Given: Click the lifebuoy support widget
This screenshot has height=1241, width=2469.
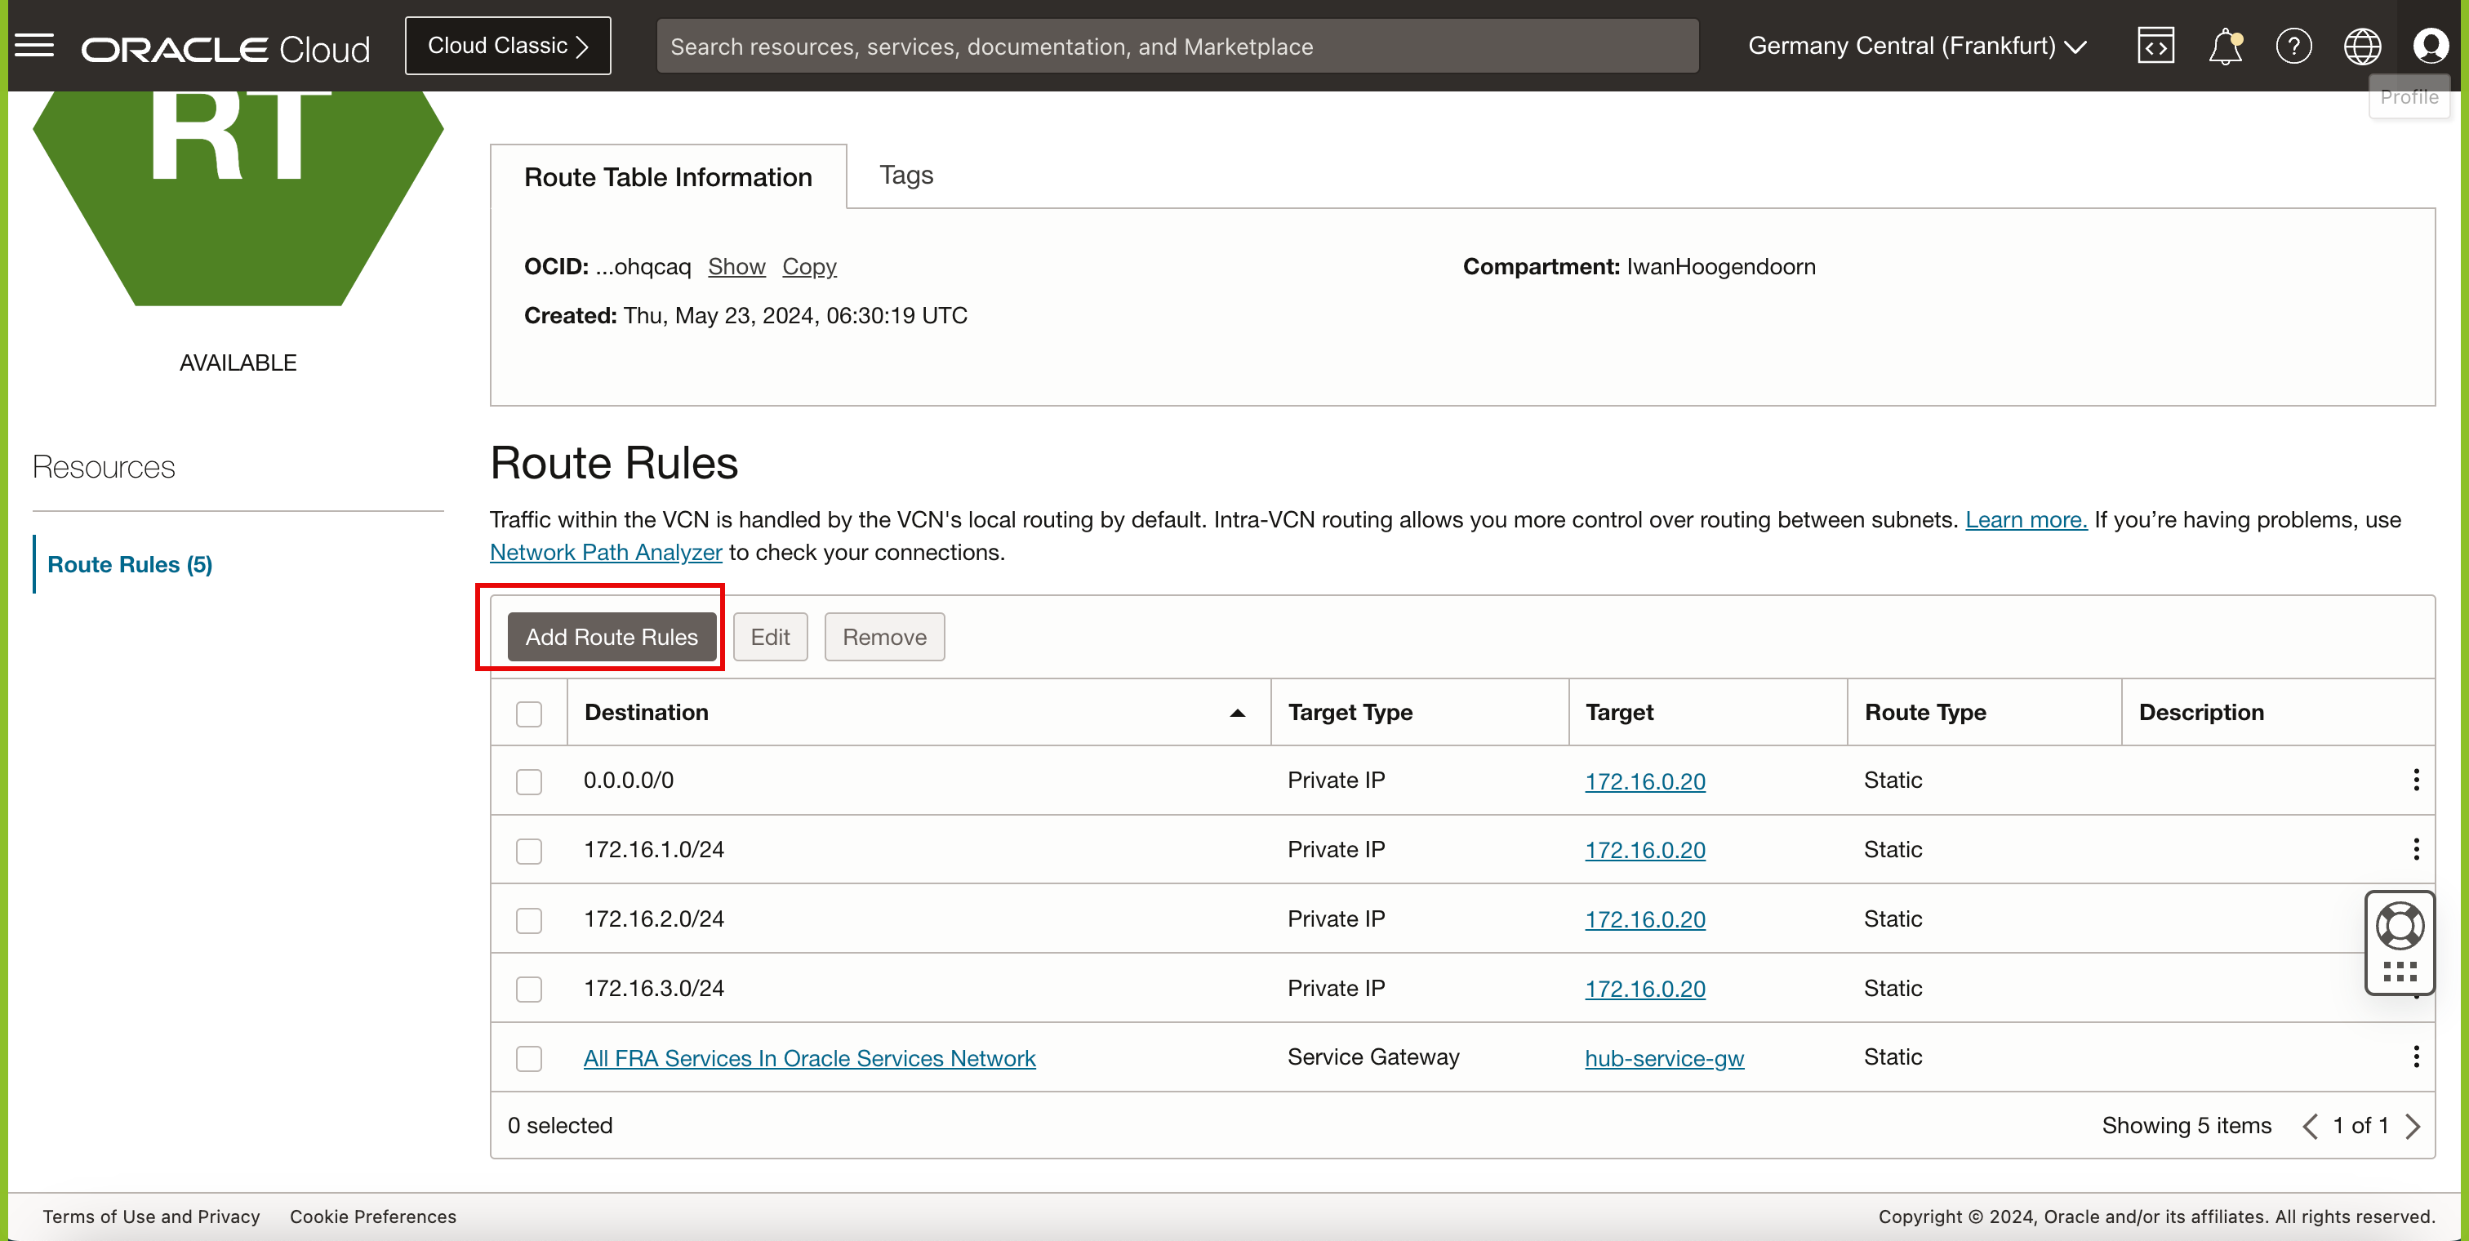Looking at the screenshot, I should point(2399,926).
